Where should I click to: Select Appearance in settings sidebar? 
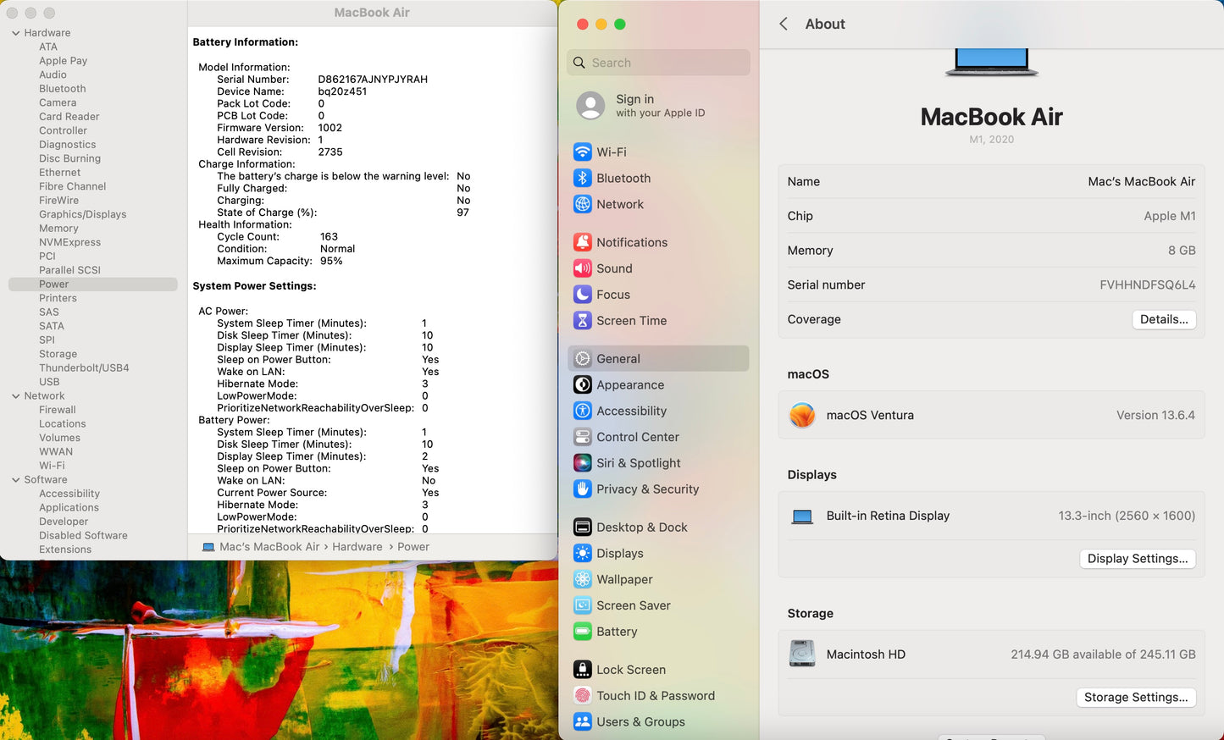630,385
